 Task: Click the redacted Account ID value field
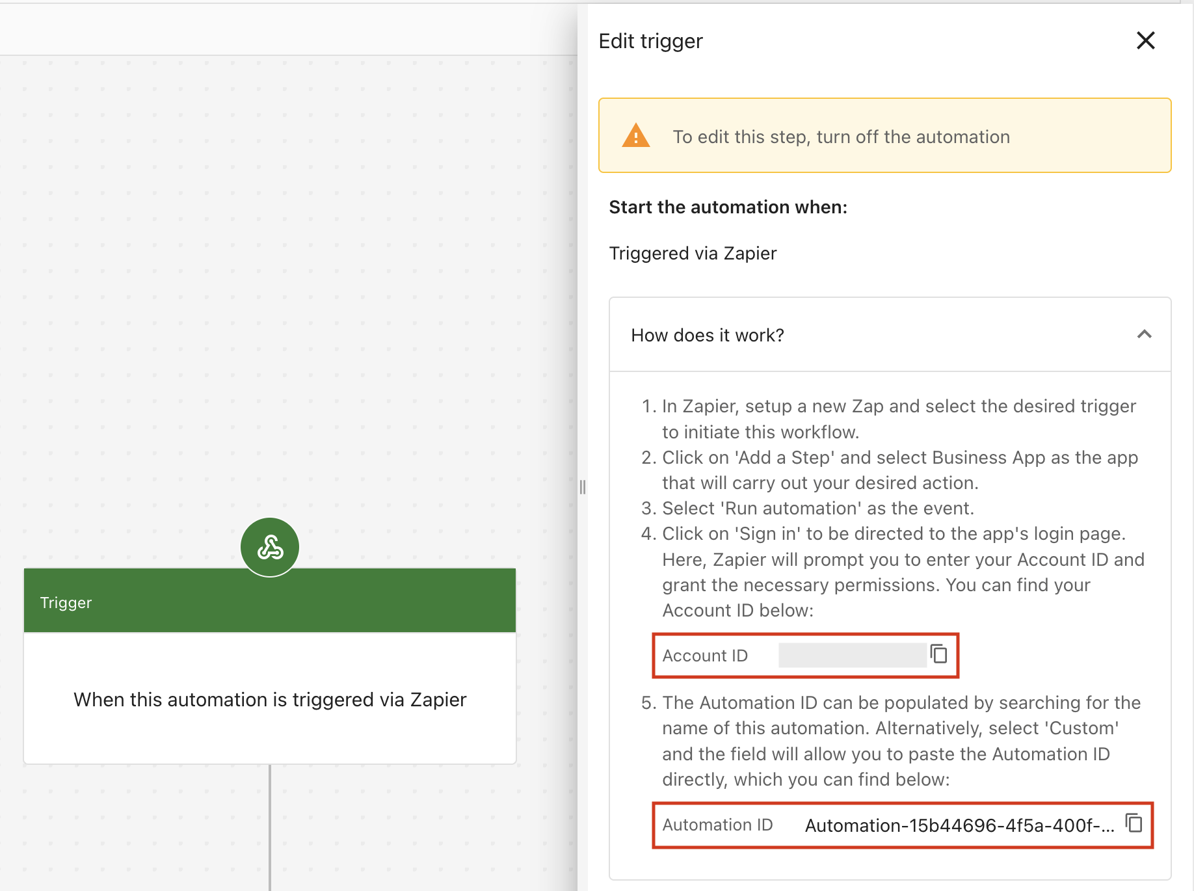(852, 656)
